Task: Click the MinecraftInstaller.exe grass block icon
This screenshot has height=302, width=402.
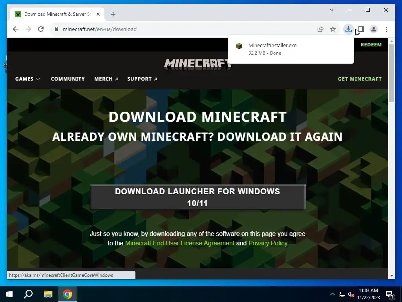Action: [x=239, y=46]
